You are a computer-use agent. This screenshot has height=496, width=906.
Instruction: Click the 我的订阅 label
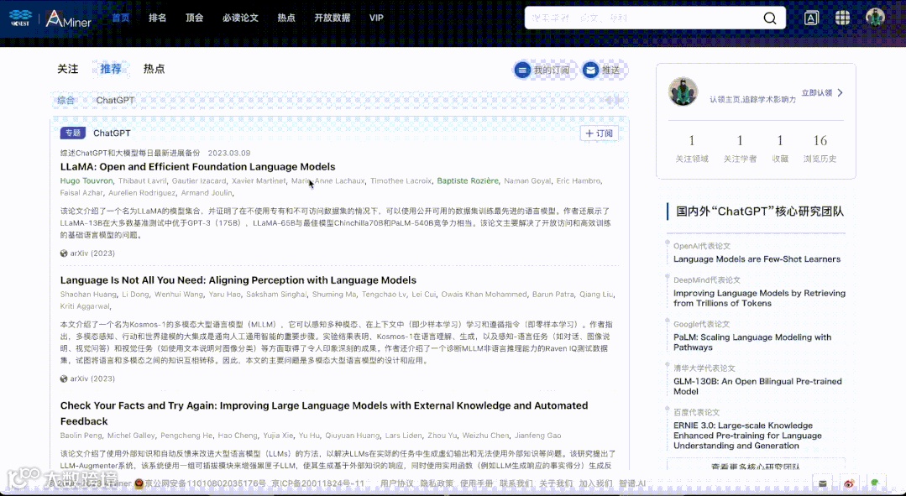pyautogui.click(x=552, y=70)
